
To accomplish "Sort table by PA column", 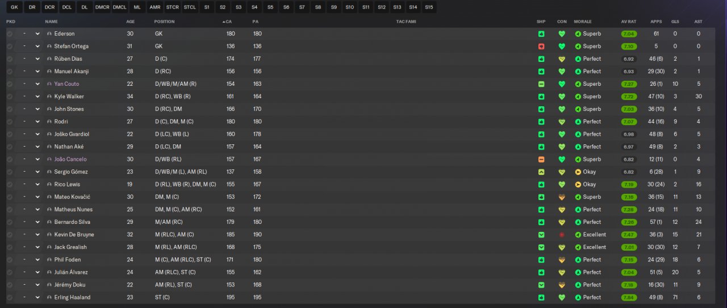I will [256, 22].
